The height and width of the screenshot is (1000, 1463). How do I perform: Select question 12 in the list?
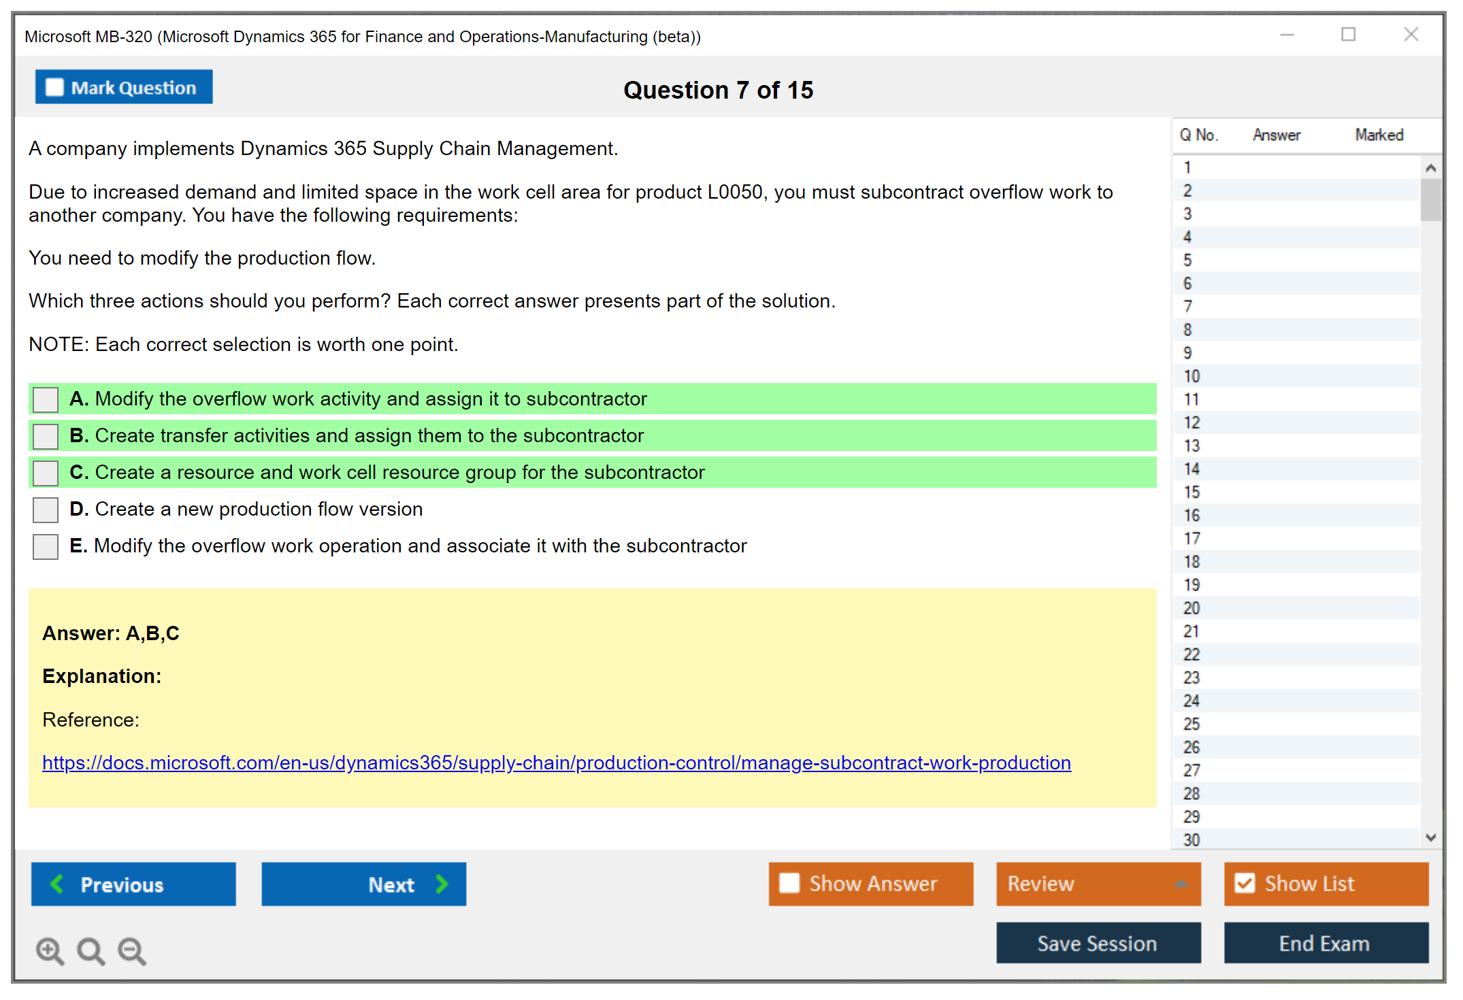[x=1191, y=422]
